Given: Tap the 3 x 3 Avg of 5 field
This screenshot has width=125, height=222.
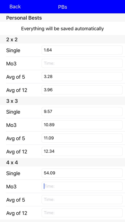Looking at the screenshot, I should [x=82, y=138].
